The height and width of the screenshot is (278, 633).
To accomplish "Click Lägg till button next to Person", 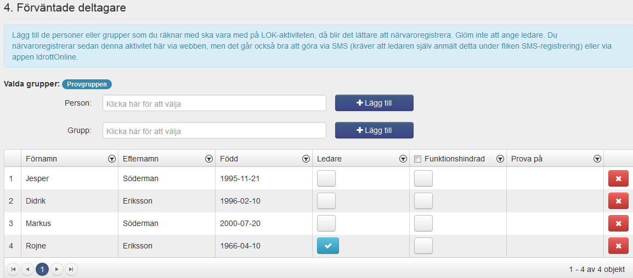I will pos(374,103).
